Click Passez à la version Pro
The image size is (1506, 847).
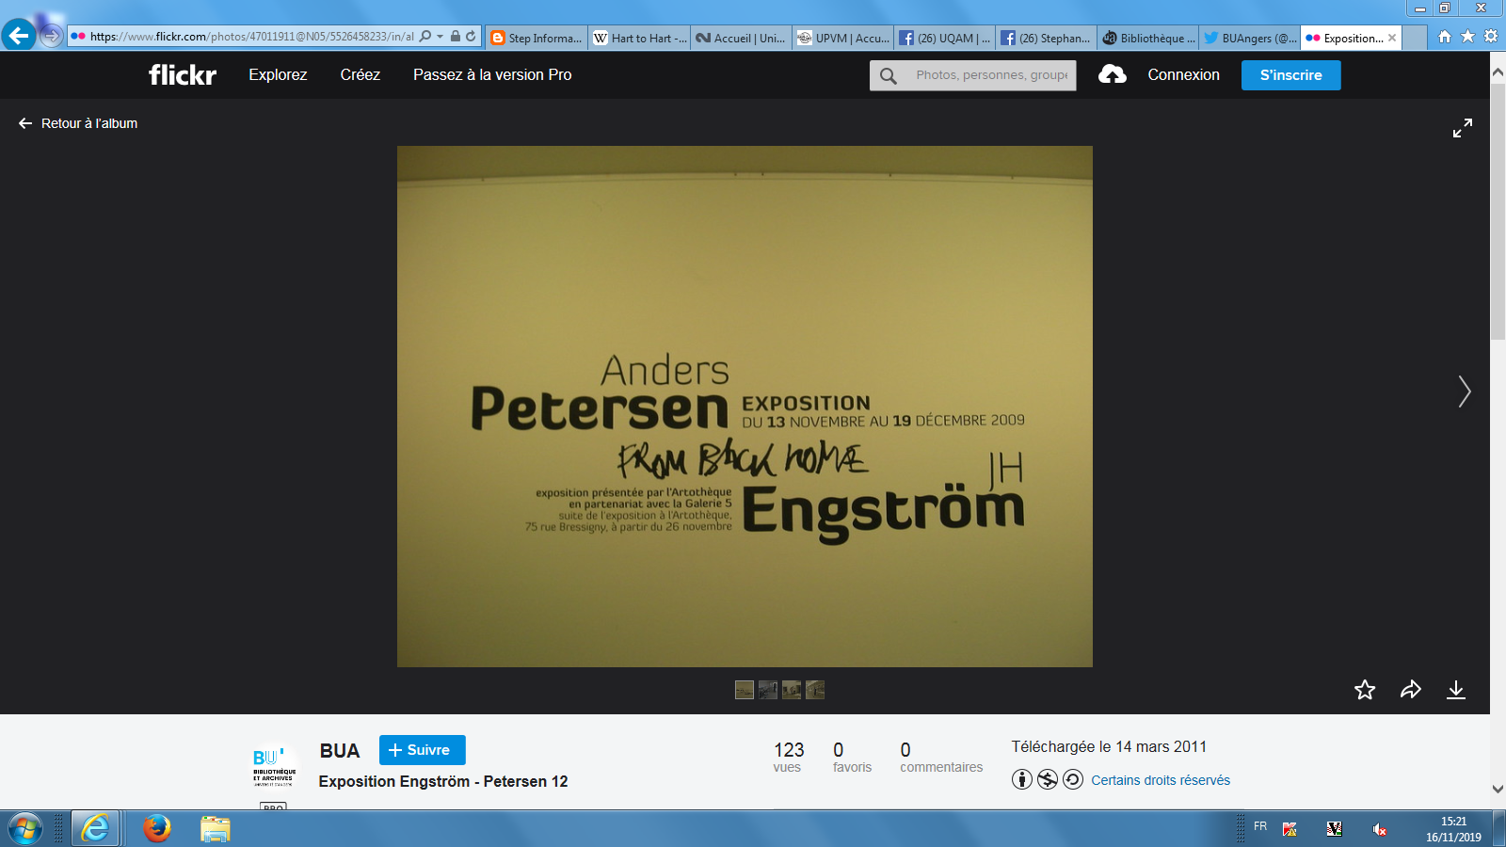pos(492,75)
